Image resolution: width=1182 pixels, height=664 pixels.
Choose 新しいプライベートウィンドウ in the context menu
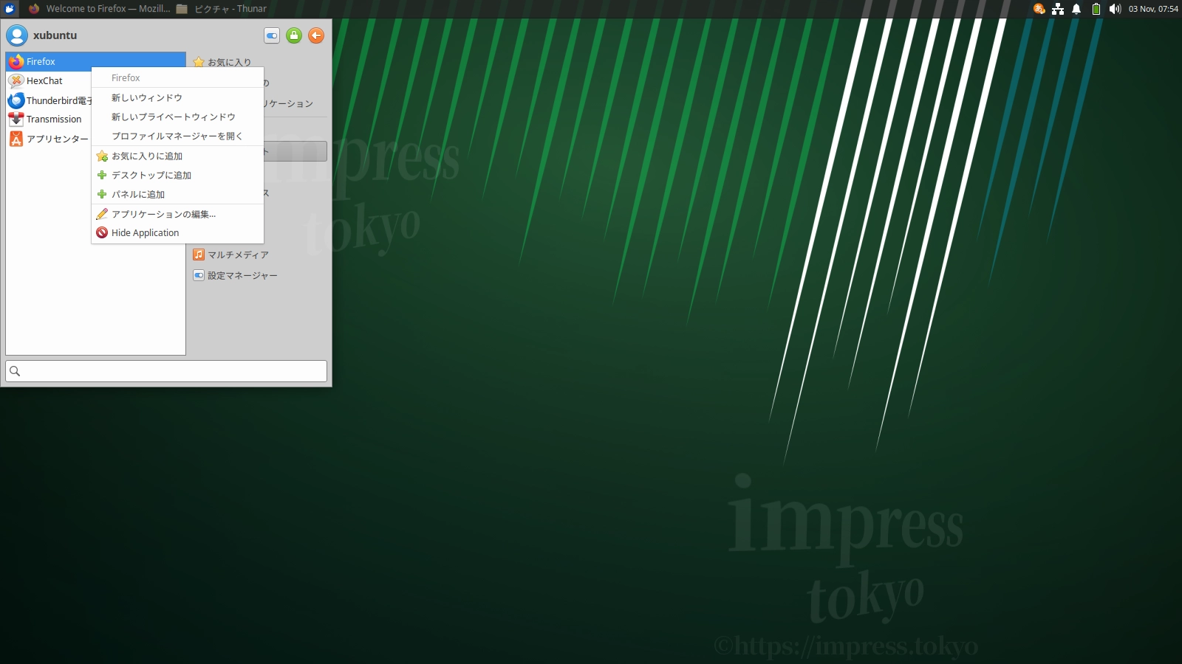pyautogui.click(x=177, y=117)
